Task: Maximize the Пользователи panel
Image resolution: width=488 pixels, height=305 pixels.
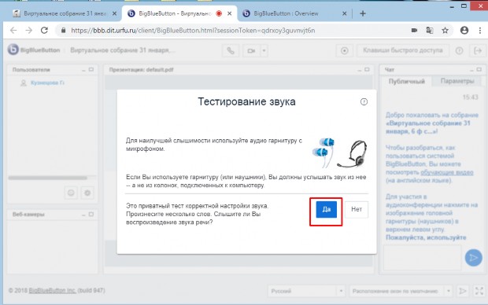Action: pyautogui.click(x=91, y=70)
